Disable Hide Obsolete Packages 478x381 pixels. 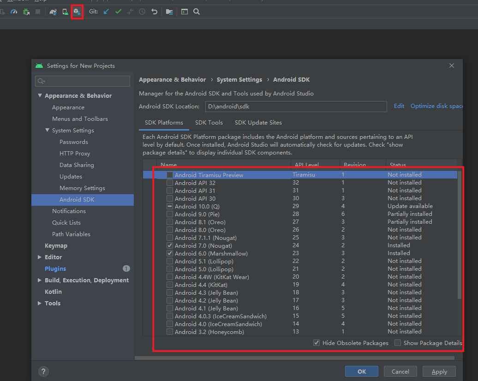click(317, 343)
